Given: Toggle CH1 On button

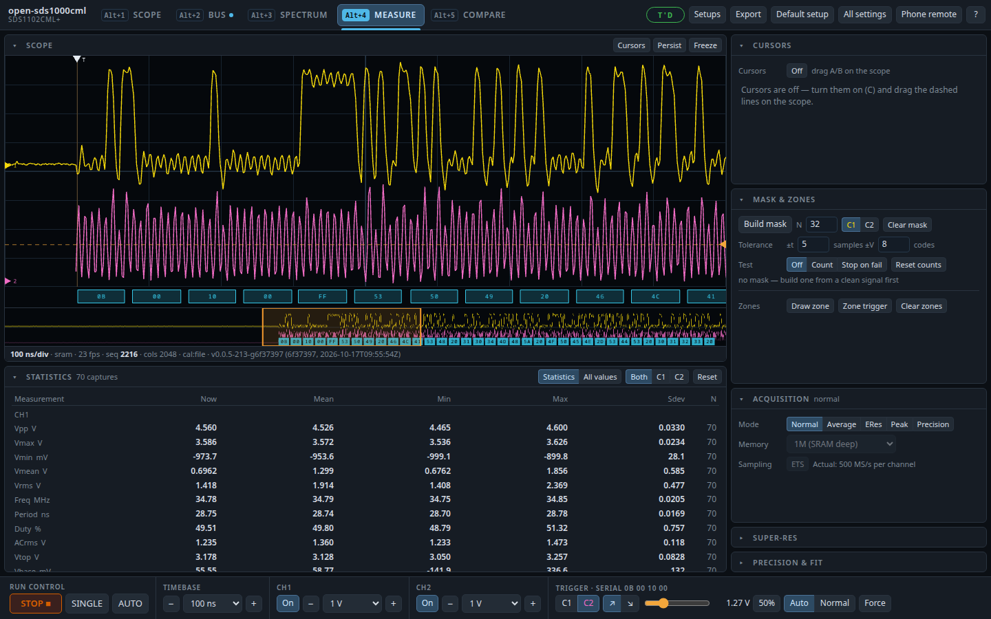Looking at the screenshot, I should point(288,603).
